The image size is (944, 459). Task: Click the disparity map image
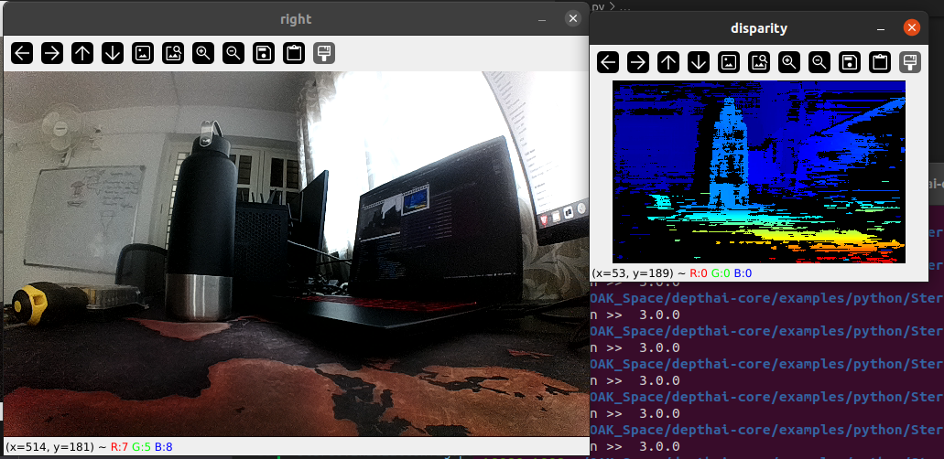(x=758, y=172)
